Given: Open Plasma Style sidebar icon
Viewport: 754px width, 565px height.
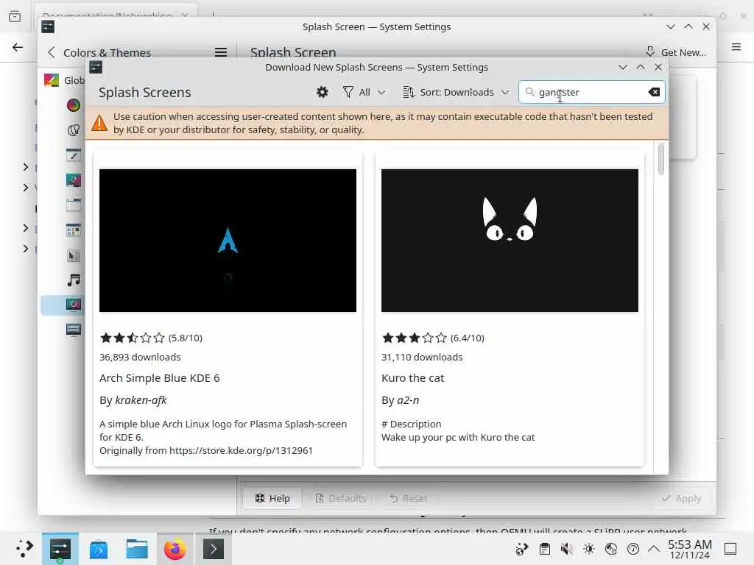Looking at the screenshot, I should coord(74,180).
